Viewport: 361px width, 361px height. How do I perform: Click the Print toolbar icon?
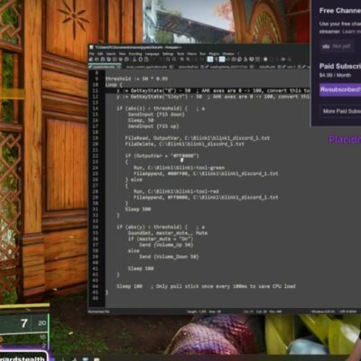[x=126, y=60]
